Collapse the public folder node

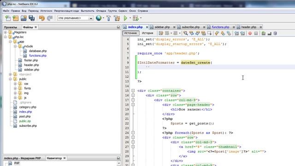[x=10, y=79]
